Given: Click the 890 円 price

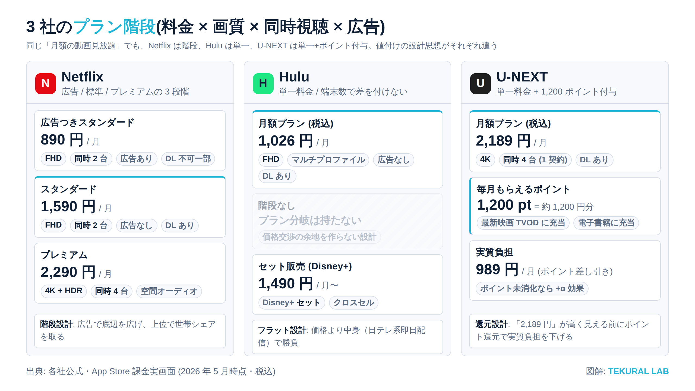Looking at the screenshot, I should (x=62, y=140).
